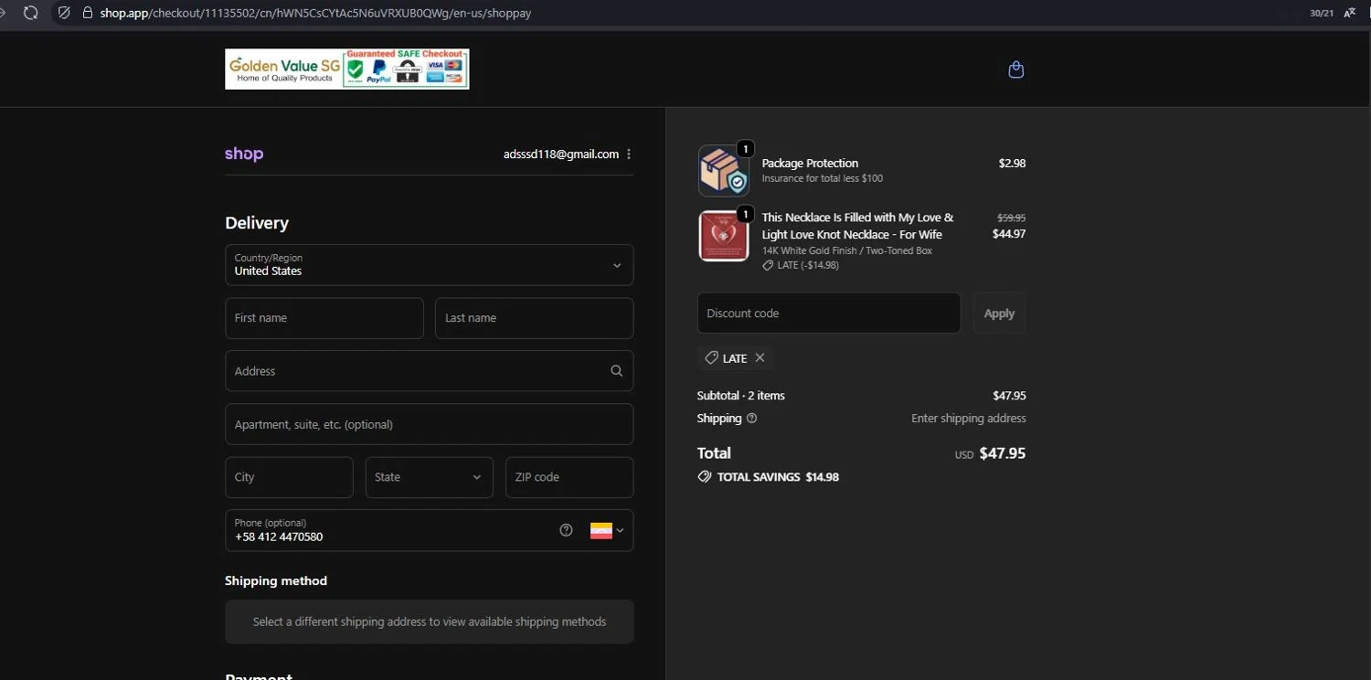The height and width of the screenshot is (680, 1371).
Task: Click the adsssd118@gmail.com account email
Action: point(561,154)
